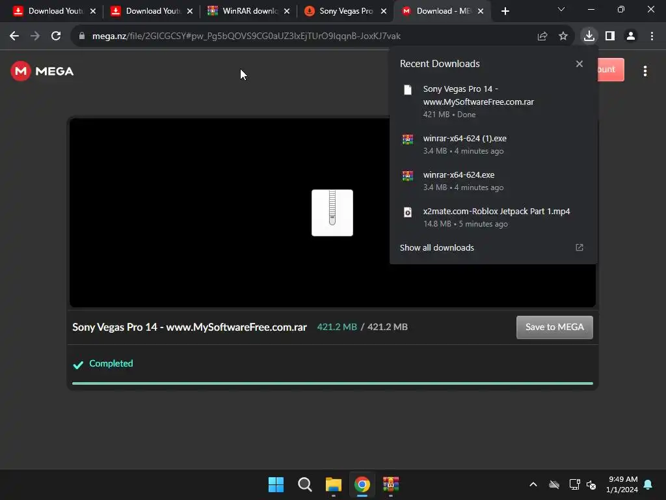Open the tab search dropdown chevron
The width and height of the screenshot is (666, 500).
[x=561, y=9]
